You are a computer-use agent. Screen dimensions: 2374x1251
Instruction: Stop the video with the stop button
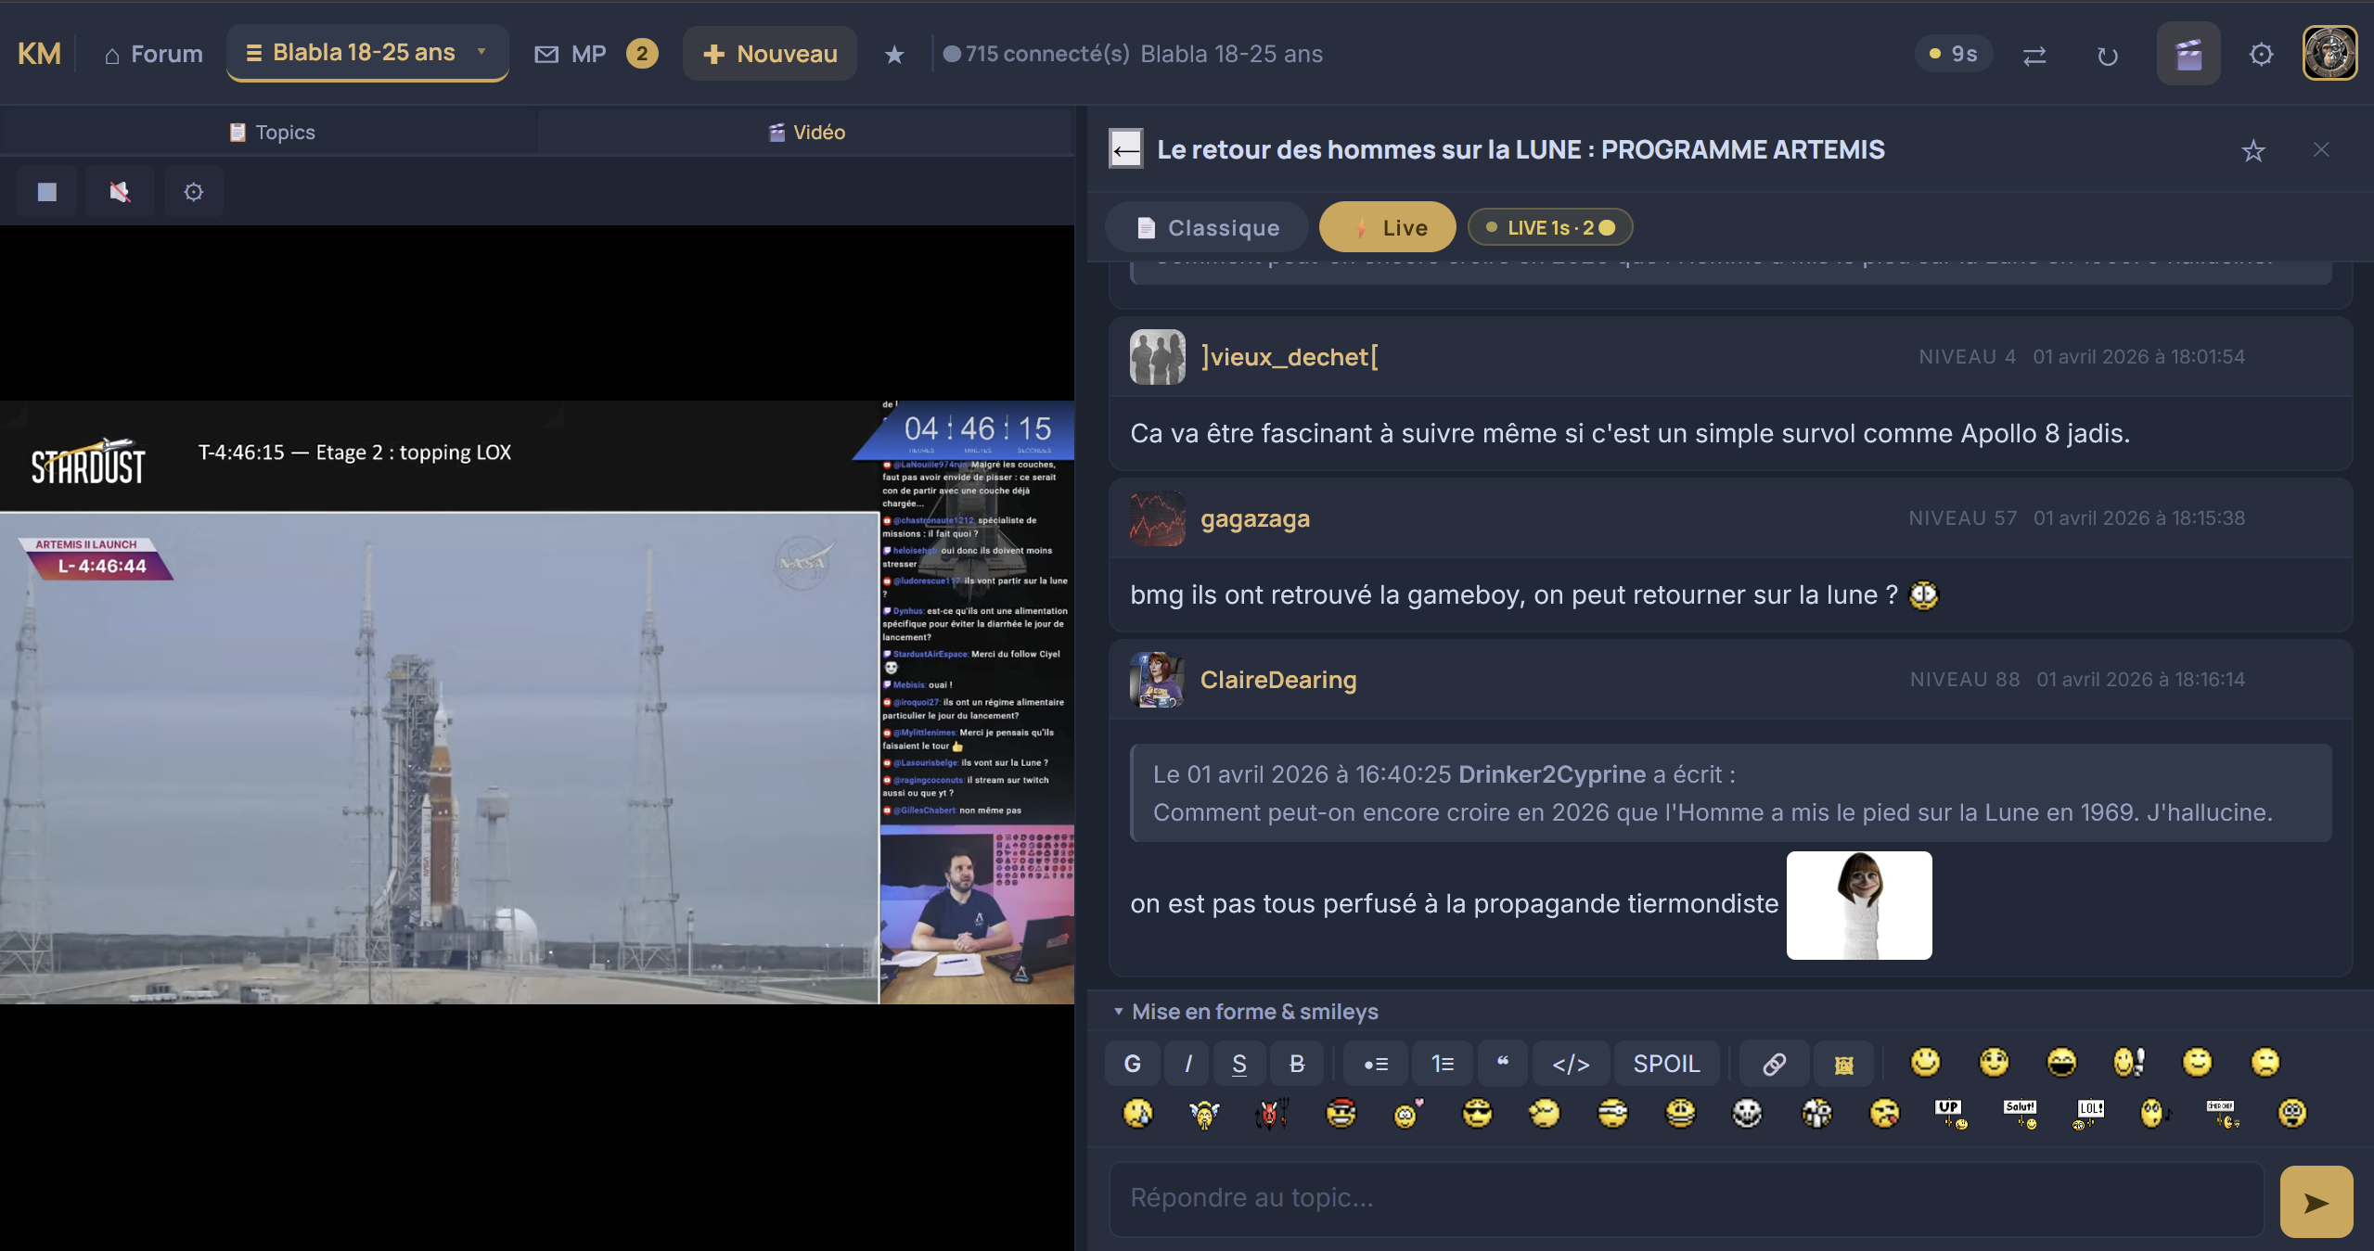(46, 192)
